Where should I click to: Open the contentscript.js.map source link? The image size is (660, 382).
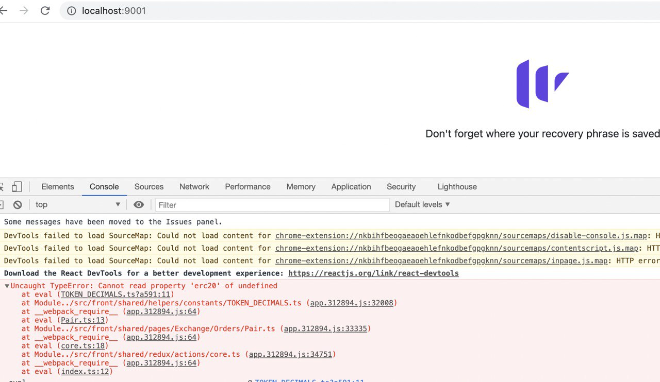457,248
